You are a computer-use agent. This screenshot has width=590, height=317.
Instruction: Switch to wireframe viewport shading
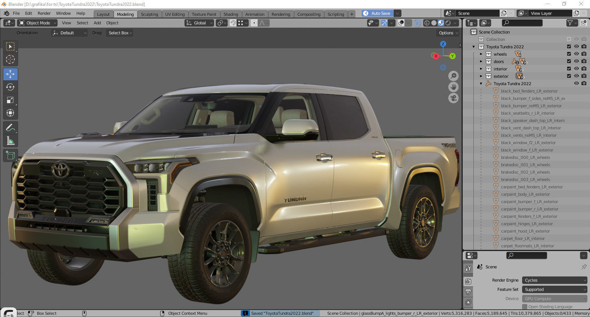click(427, 23)
